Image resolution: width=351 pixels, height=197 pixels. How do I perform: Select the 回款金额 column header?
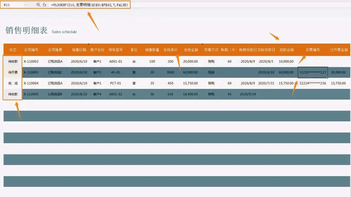[x=287, y=50]
